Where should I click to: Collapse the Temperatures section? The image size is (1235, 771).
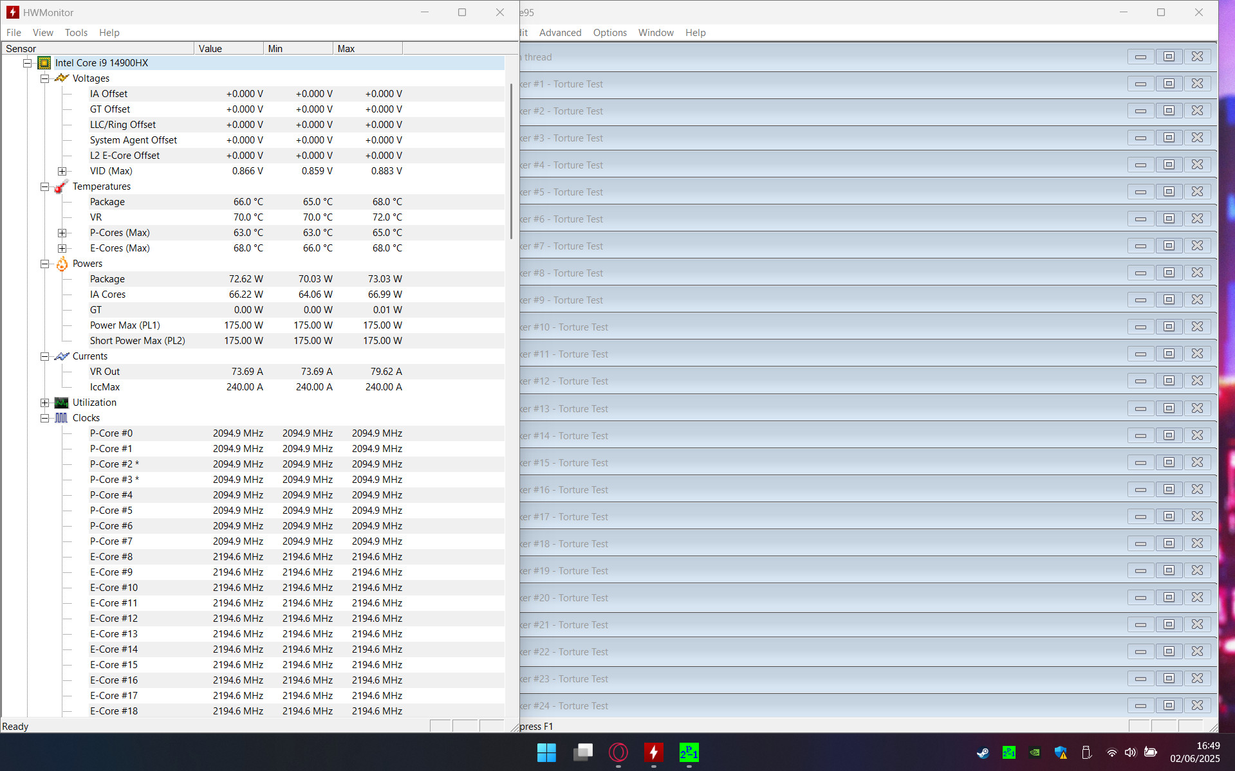(x=44, y=186)
